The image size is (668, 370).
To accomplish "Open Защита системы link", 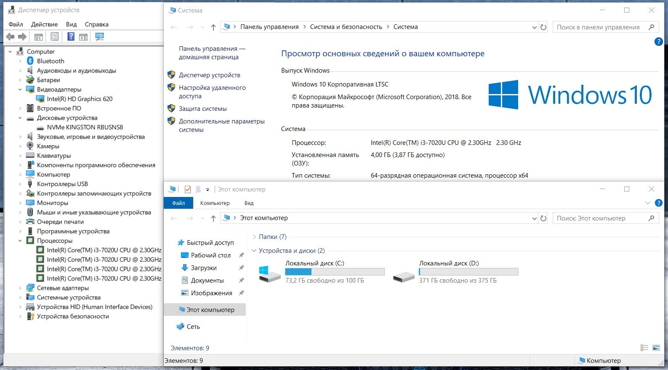I will pos(202,109).
